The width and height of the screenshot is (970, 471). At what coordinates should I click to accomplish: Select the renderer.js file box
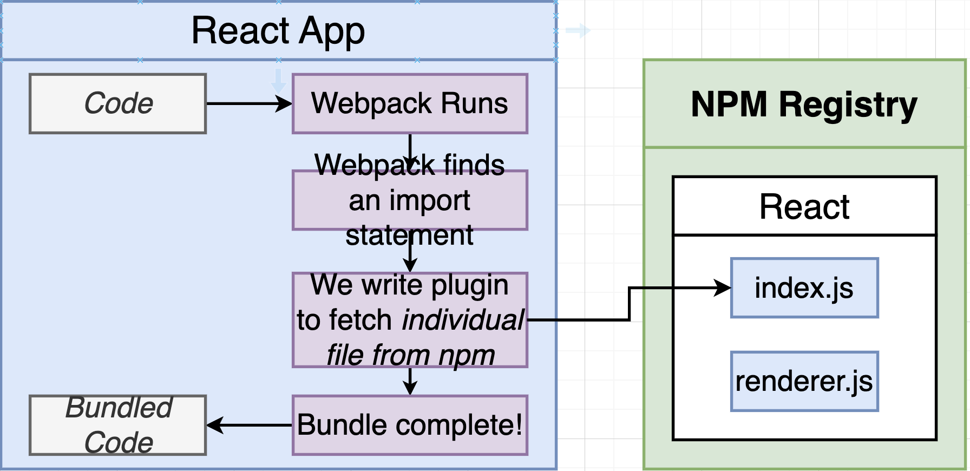click(x=804, y=381)
